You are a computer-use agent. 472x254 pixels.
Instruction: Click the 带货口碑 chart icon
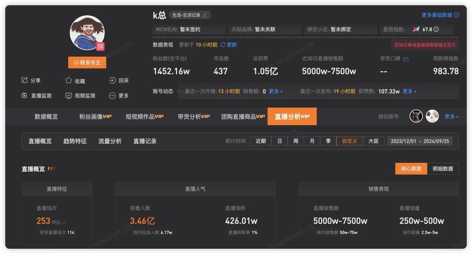pyautogui.click(x=406, y=59)
